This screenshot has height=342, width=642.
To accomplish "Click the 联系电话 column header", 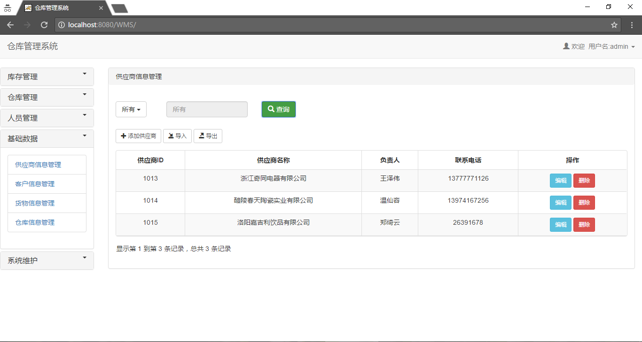I will tap(468, 160).
